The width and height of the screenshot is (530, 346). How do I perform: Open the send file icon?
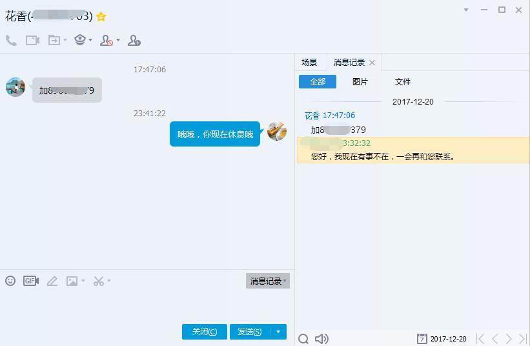[x=54, y=41]
